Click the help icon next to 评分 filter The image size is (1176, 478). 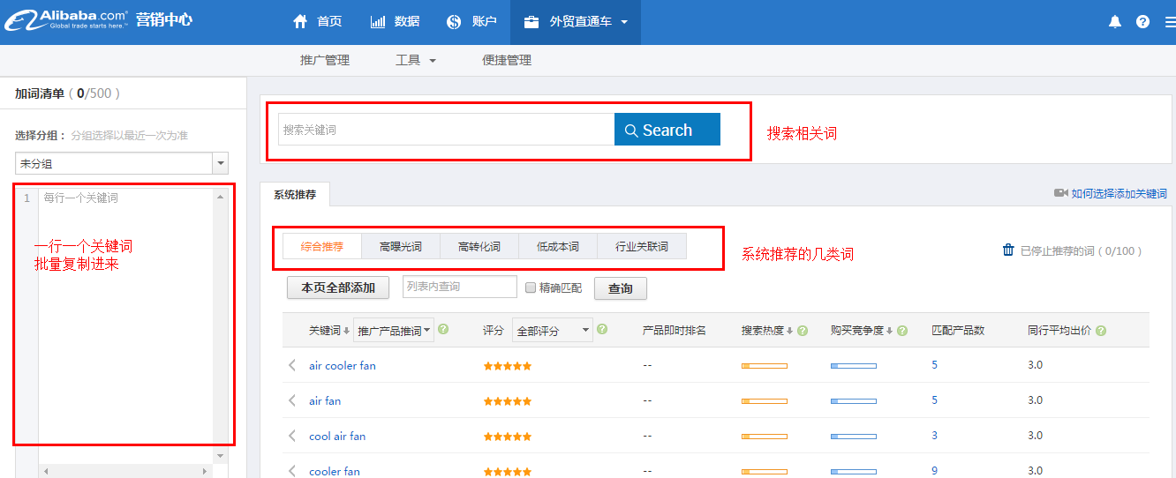(602, 330)
